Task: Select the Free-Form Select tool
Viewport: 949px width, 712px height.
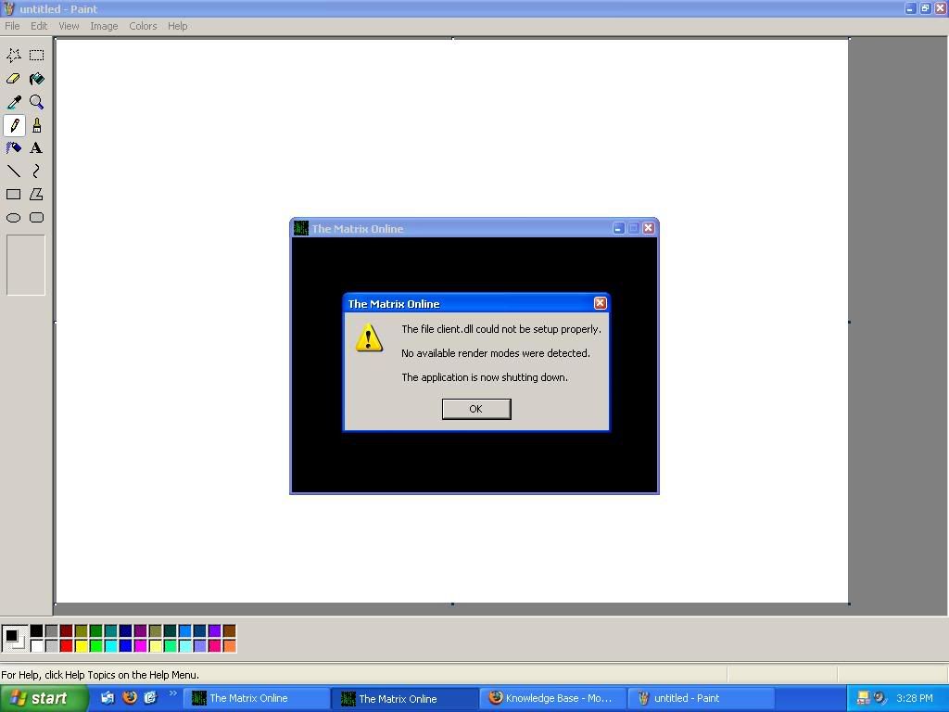Action: 14,56
